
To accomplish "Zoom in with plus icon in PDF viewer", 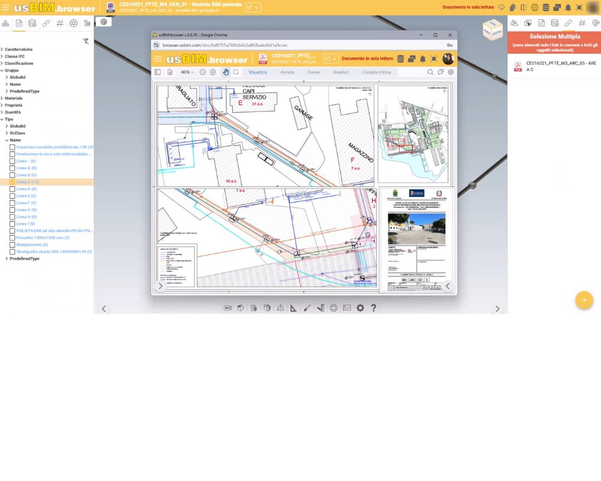I will [213, 72].
